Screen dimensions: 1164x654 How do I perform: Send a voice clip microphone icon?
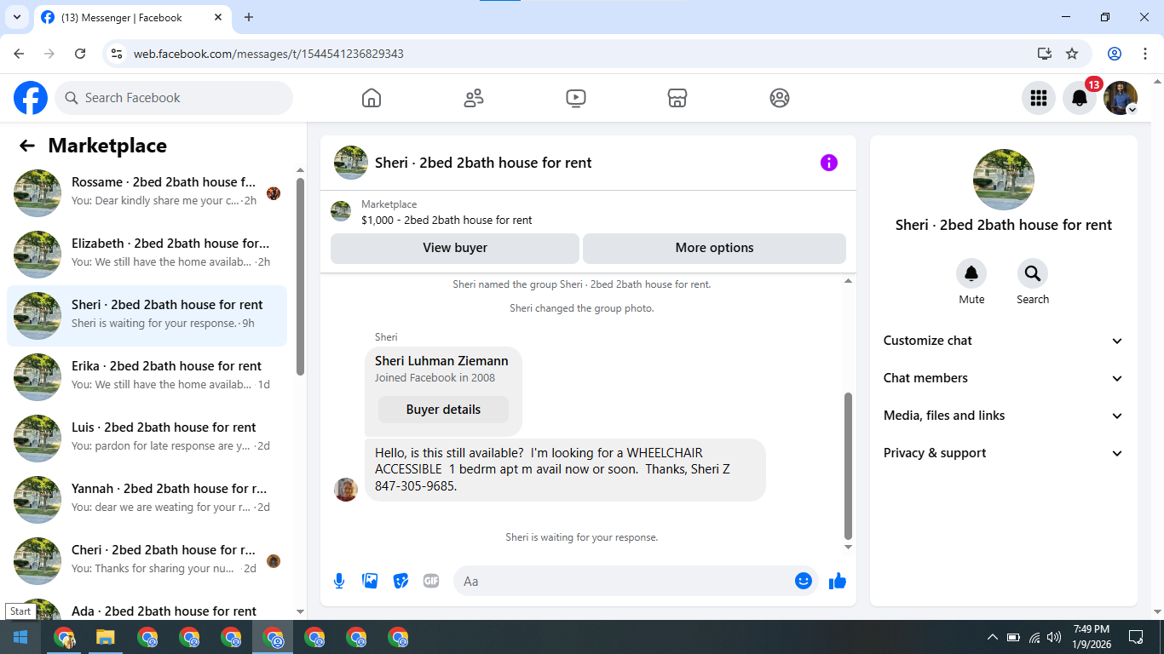point(339,581)
